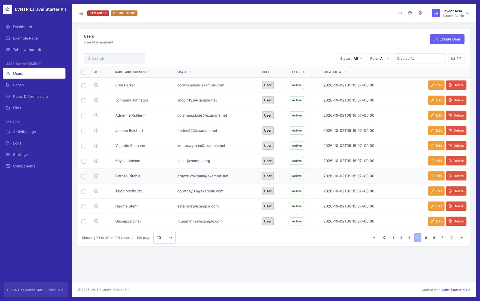Go to Activity Logs in sidebar

point(34,132)
